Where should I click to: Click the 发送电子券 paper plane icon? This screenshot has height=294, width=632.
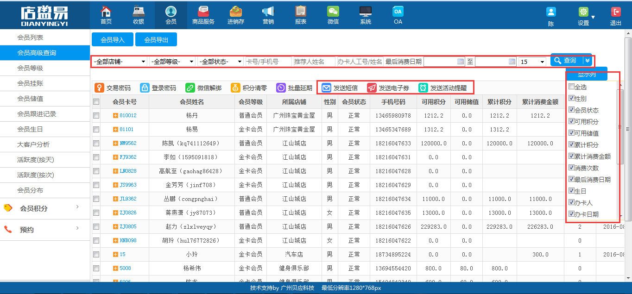372,88
